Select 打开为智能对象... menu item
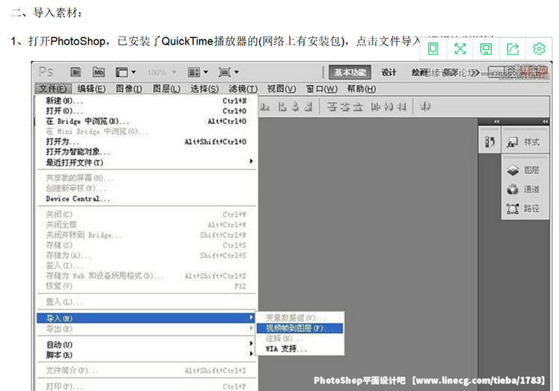The width and height of the screenshot is (559, 391). tap(146, 152)
